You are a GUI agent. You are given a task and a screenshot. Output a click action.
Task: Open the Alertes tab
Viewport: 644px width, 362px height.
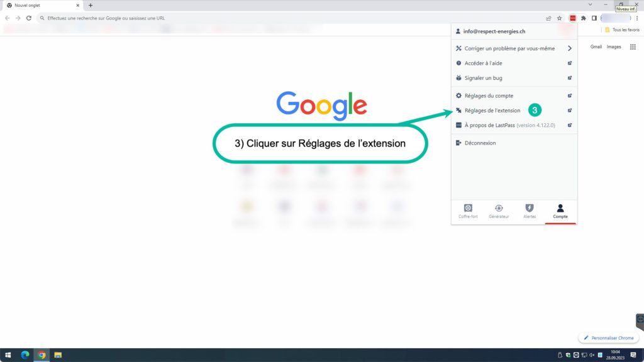[530, 211]
